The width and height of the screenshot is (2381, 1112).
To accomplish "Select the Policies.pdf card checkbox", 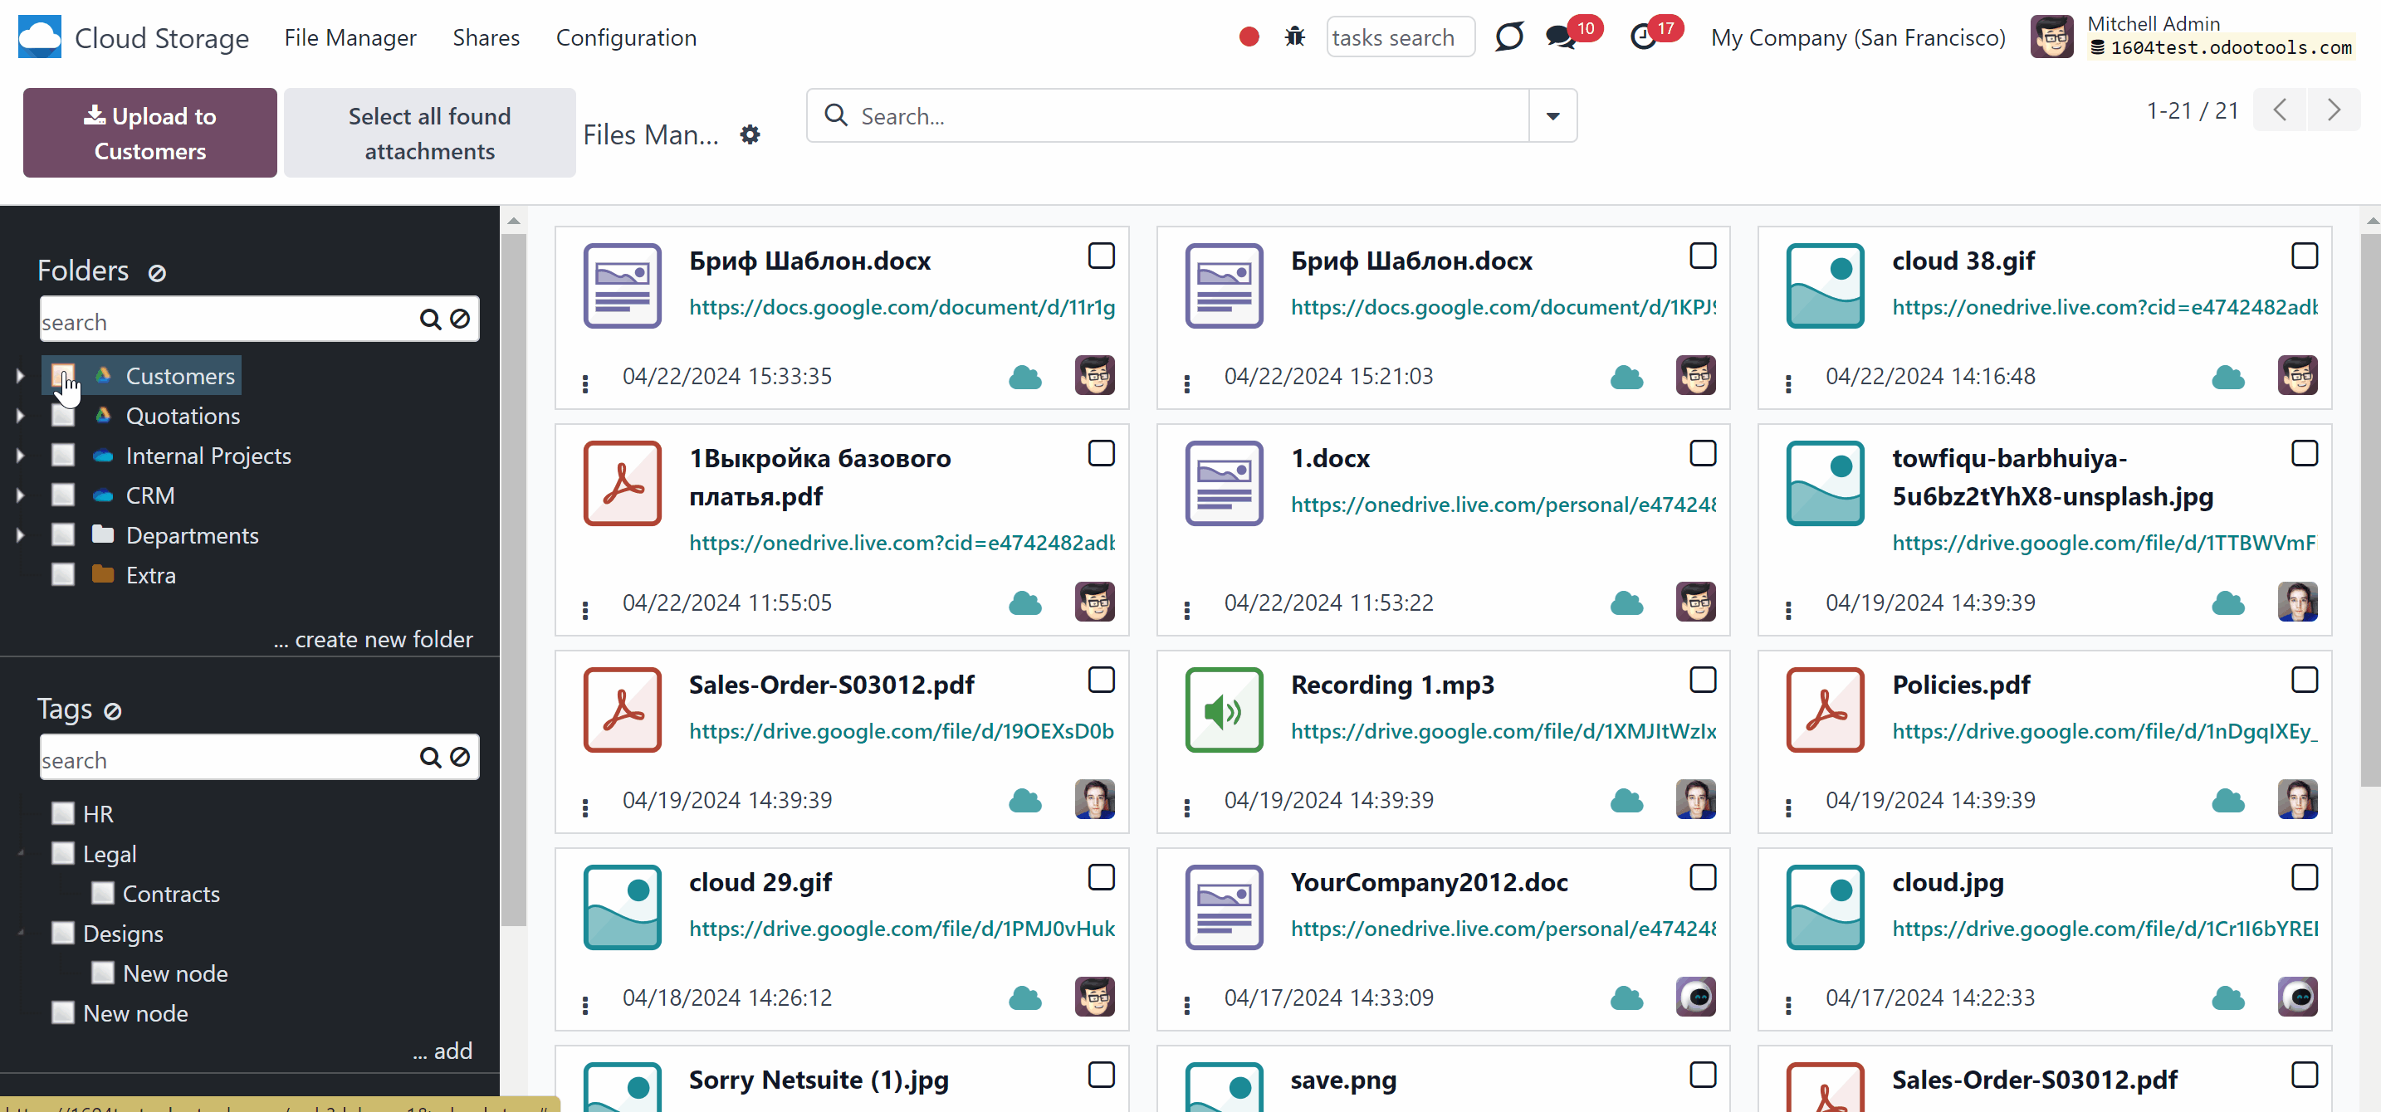I will (2305, 680).
